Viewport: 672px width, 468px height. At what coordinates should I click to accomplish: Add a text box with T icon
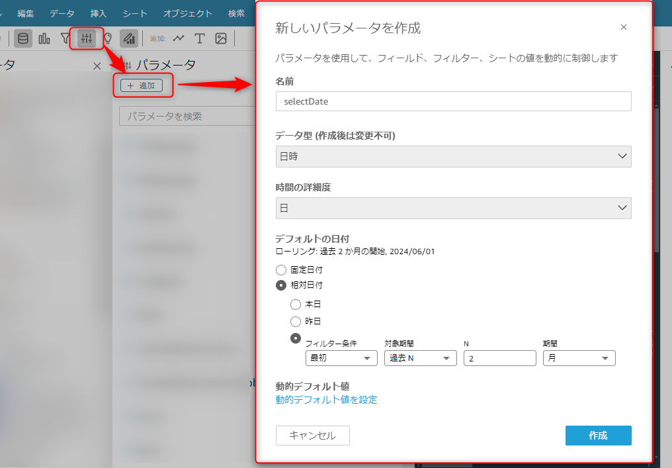point(199,38)
